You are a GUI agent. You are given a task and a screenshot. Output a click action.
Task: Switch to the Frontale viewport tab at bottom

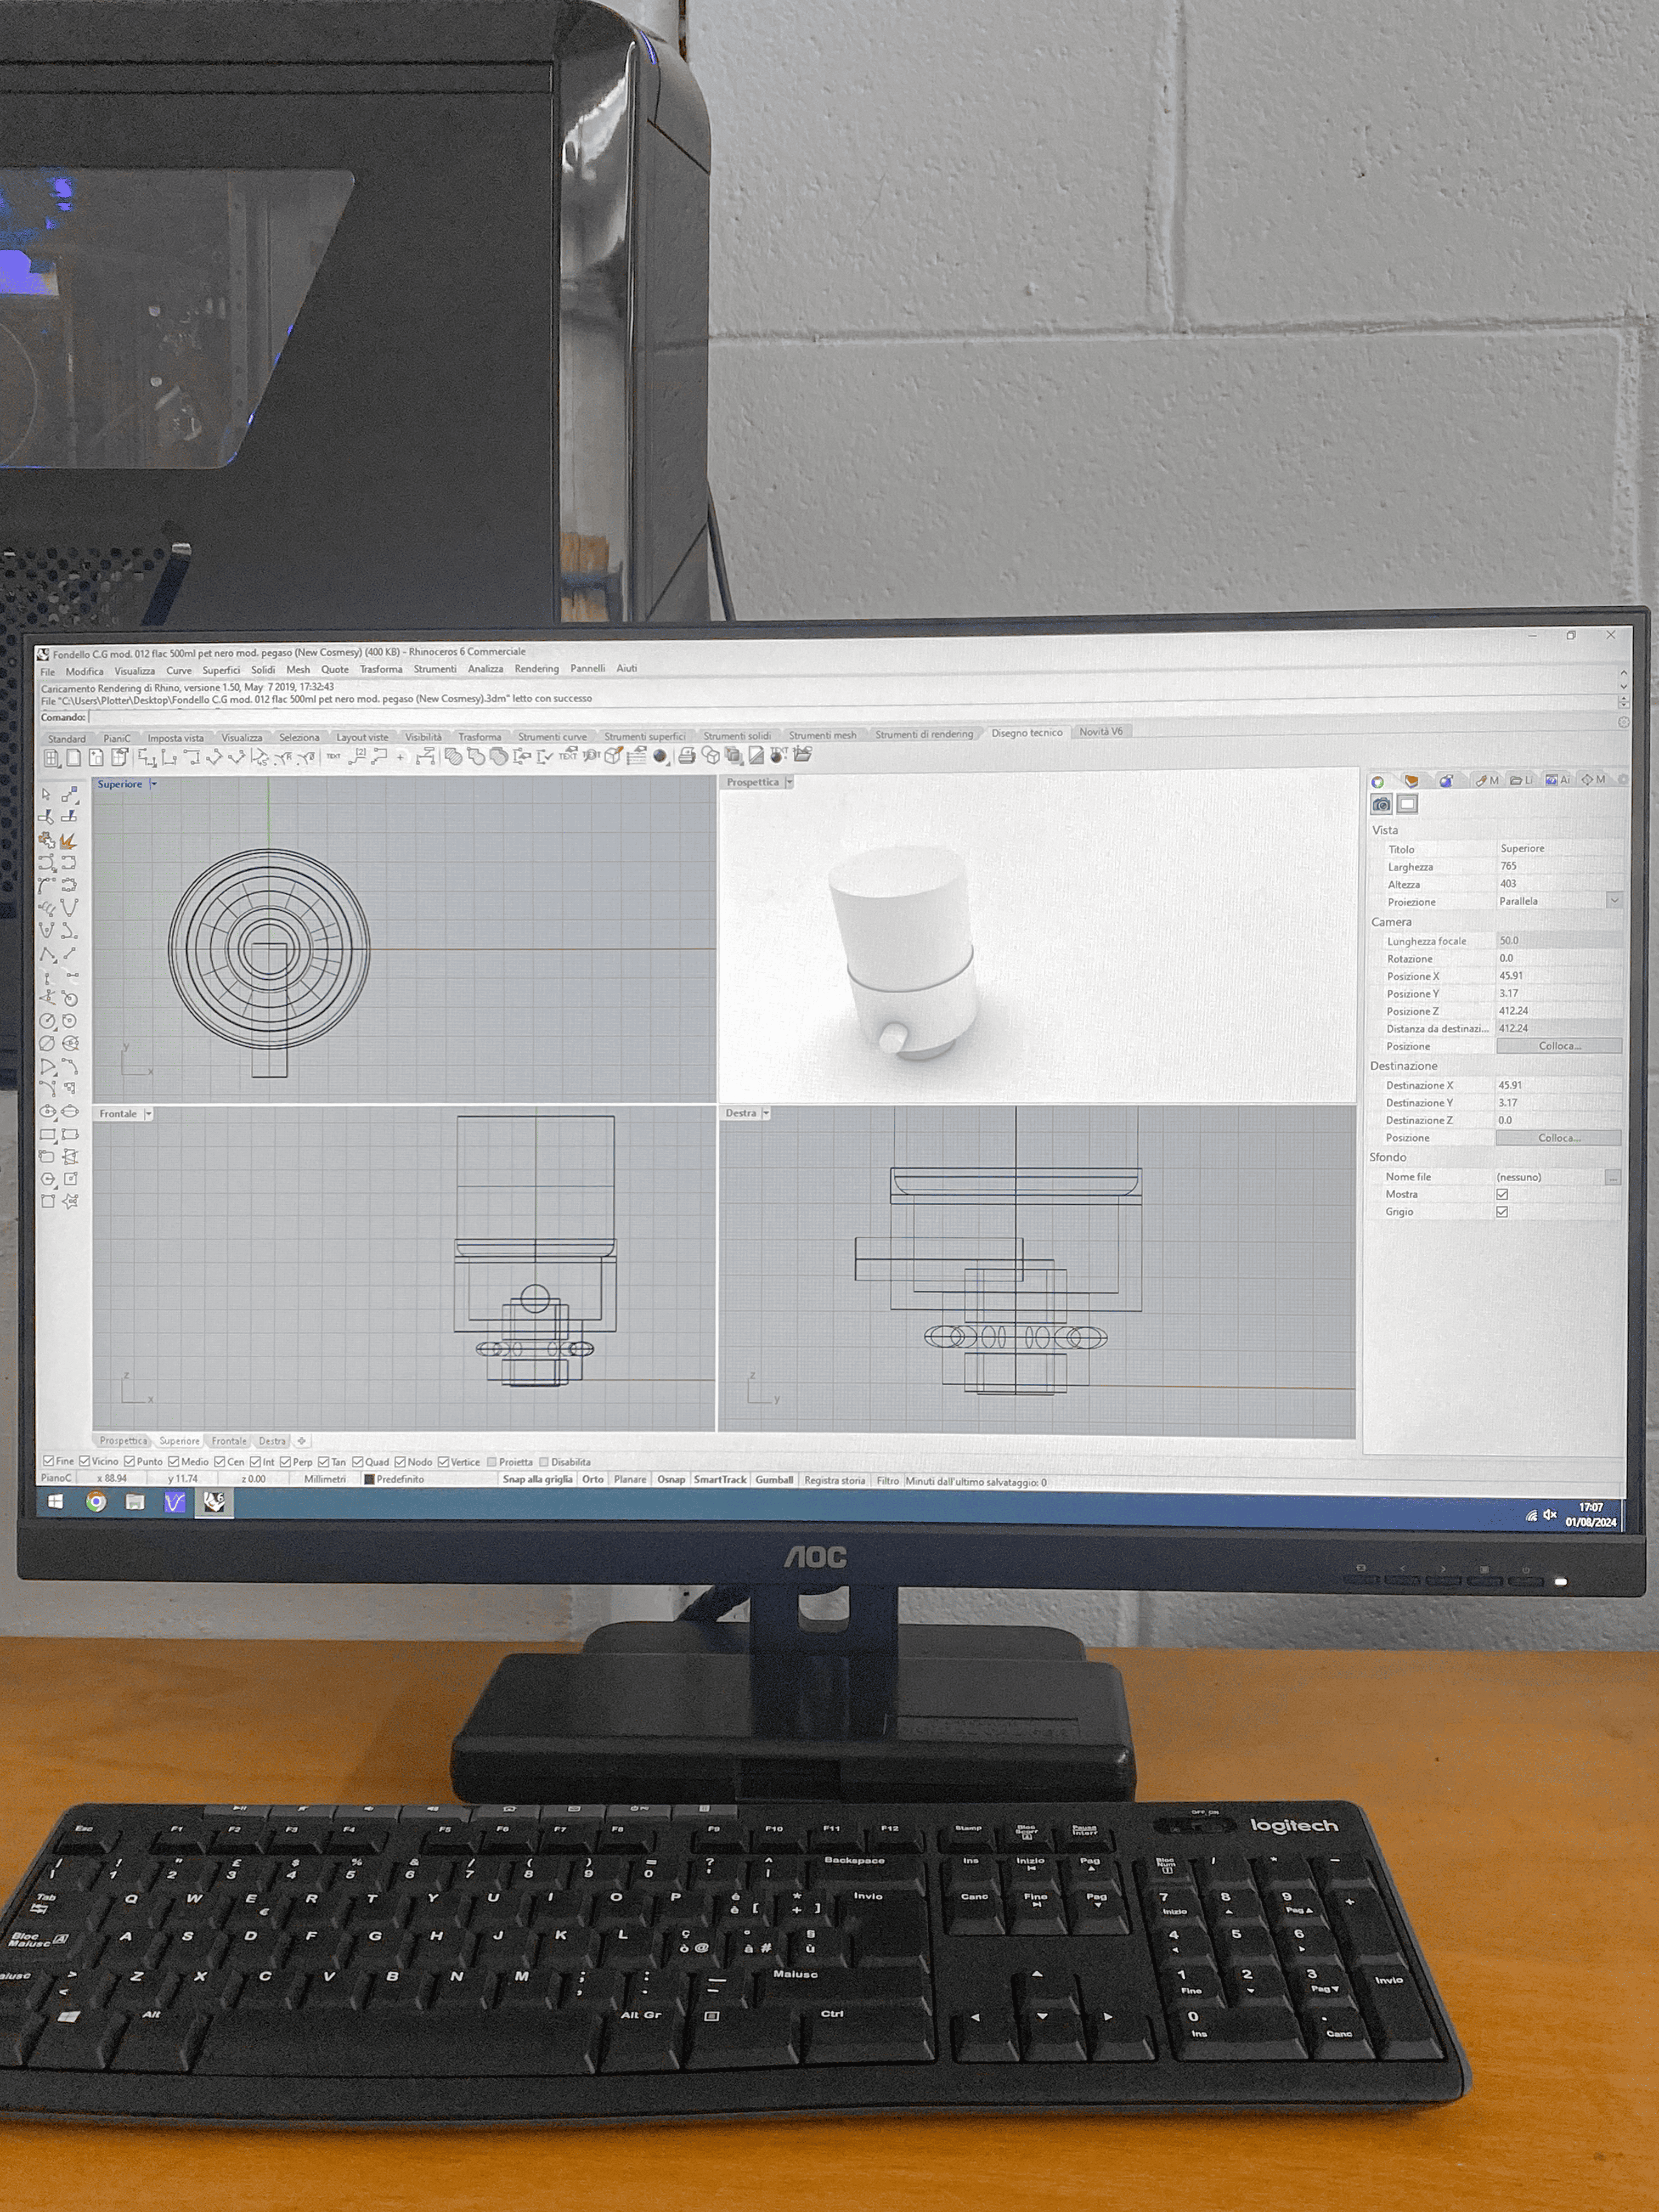[x=229, y=1441]
